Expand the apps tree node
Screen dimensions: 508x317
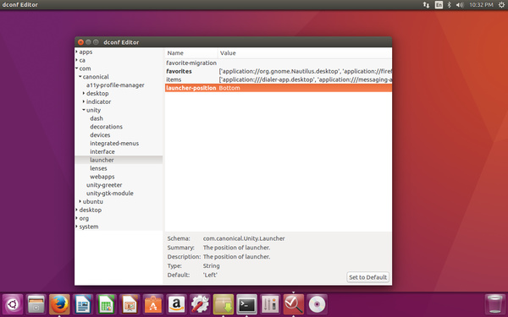77,52
